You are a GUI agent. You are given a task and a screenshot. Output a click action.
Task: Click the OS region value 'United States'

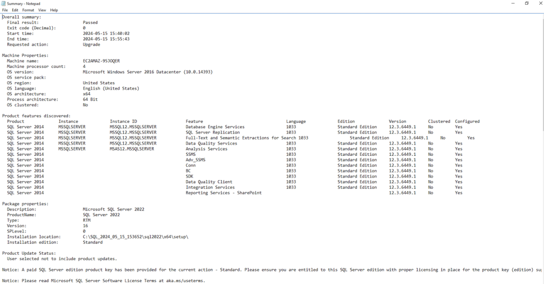[98, 83]
